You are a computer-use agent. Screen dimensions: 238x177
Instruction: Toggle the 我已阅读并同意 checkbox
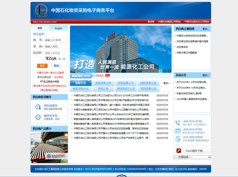pos(42,81)
